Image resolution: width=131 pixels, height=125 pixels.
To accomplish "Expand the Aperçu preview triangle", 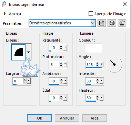I will 5,14.
